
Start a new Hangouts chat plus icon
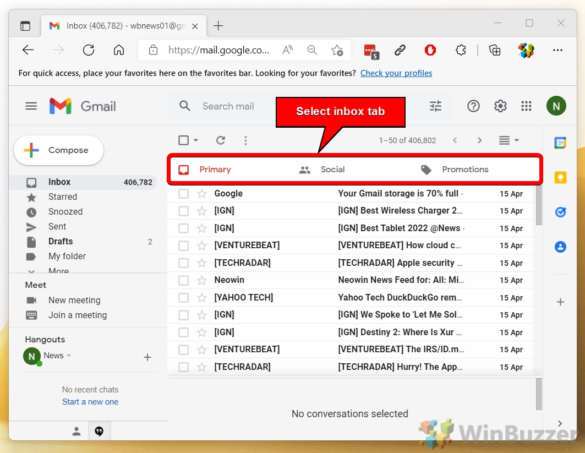[147, 357]
